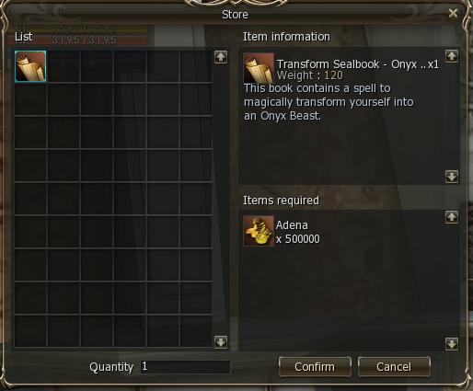This screenshot has height=391, width=473.
Task: Click the Store title bar
Action: tap(235, 15)
